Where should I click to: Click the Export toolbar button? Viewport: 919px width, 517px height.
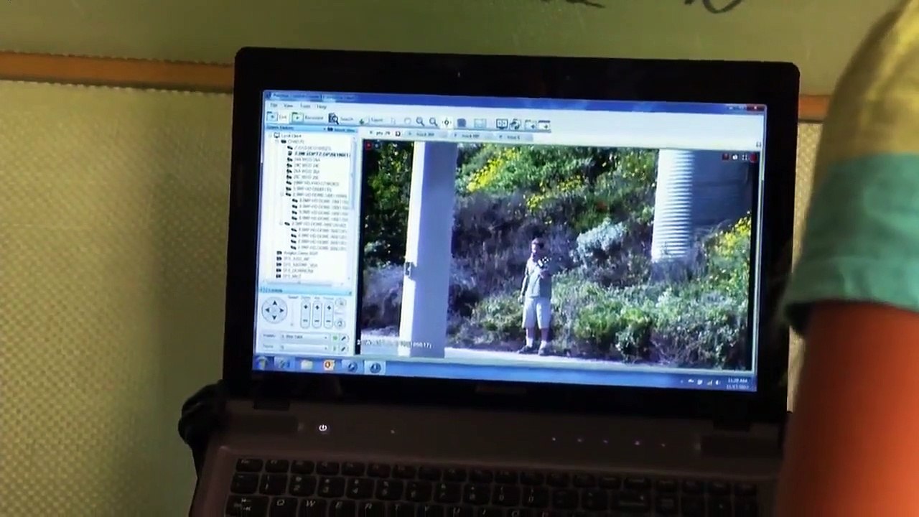pyautogui.click(x=371, y=120)
